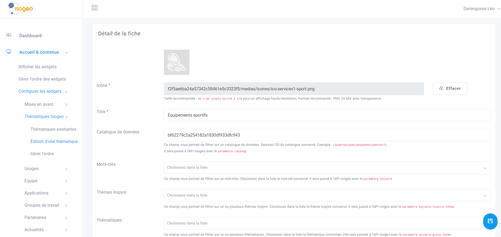Open Gérer l'ordre des widgets
Screen dimensions: 501x237
[x=42, y=79]
